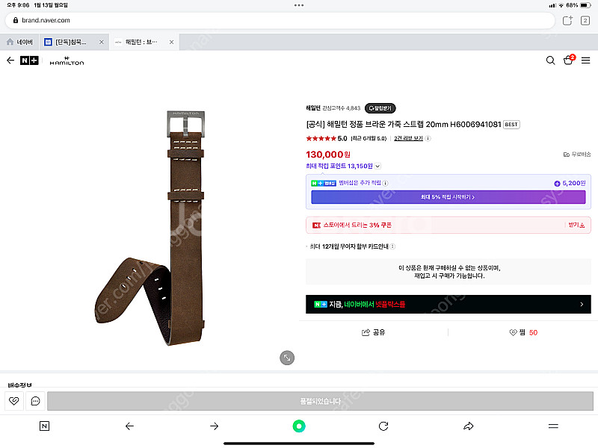Image resolution: width=598 pixels, height=448 pixels.
Task: Close the [단독]침묵 tab
Action: [x=102, y=42]
